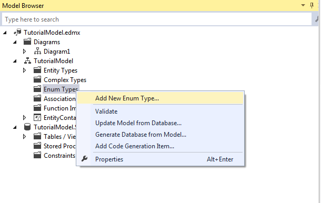Select the Entity Types tree label

[x=61, y=70]
